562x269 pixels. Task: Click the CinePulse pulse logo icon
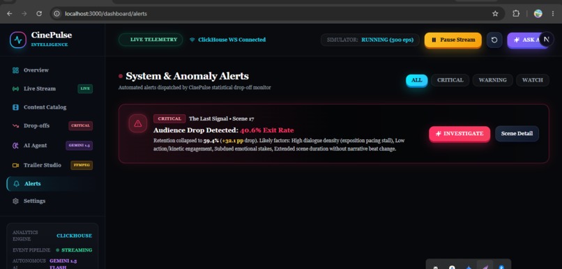click(18, 40)
